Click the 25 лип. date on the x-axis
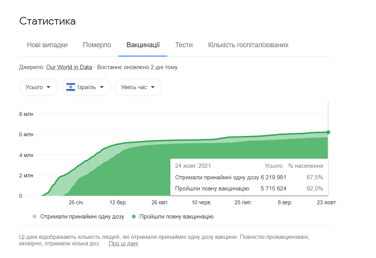This screenshot has width=376, height=258. (243, 202)
